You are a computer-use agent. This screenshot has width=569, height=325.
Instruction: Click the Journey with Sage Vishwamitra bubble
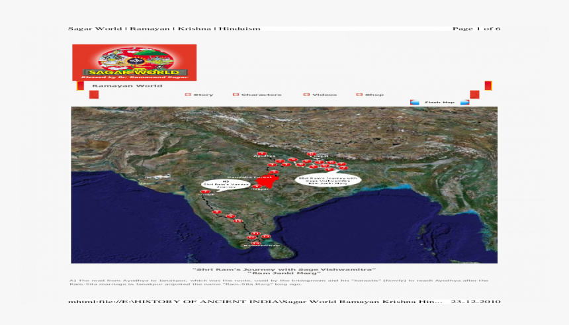(328, 180)
